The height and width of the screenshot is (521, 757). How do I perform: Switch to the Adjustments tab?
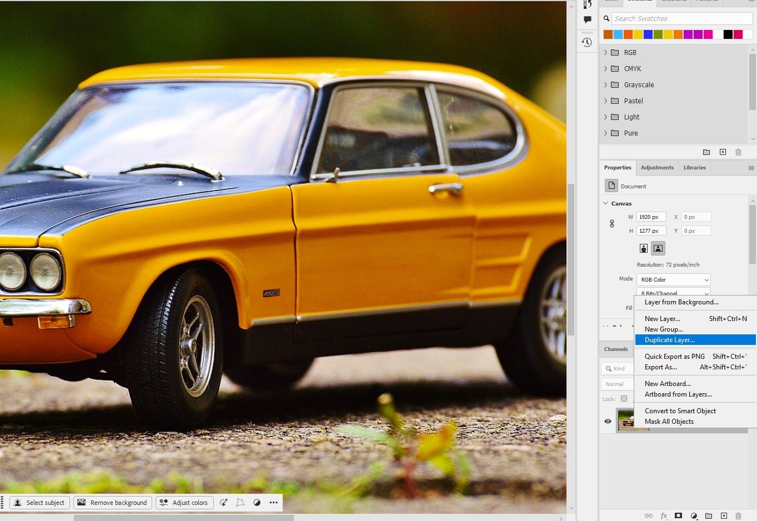point(657,168)
